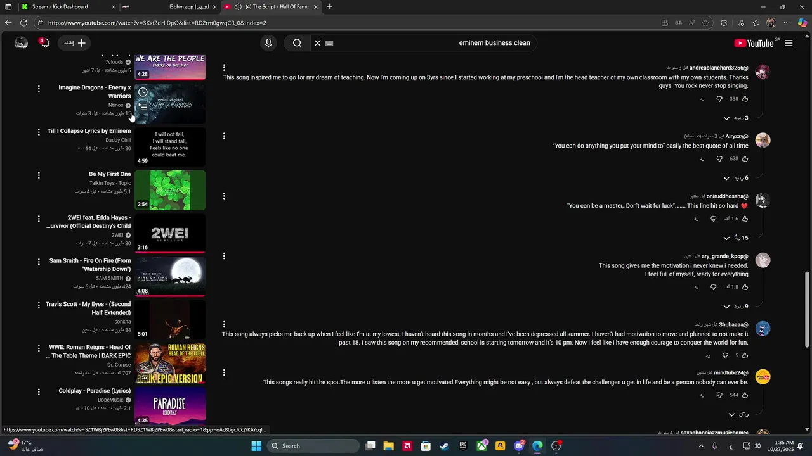
Task: Open Travis Scott My Eyes video title
Action: (x=88, y=308)
